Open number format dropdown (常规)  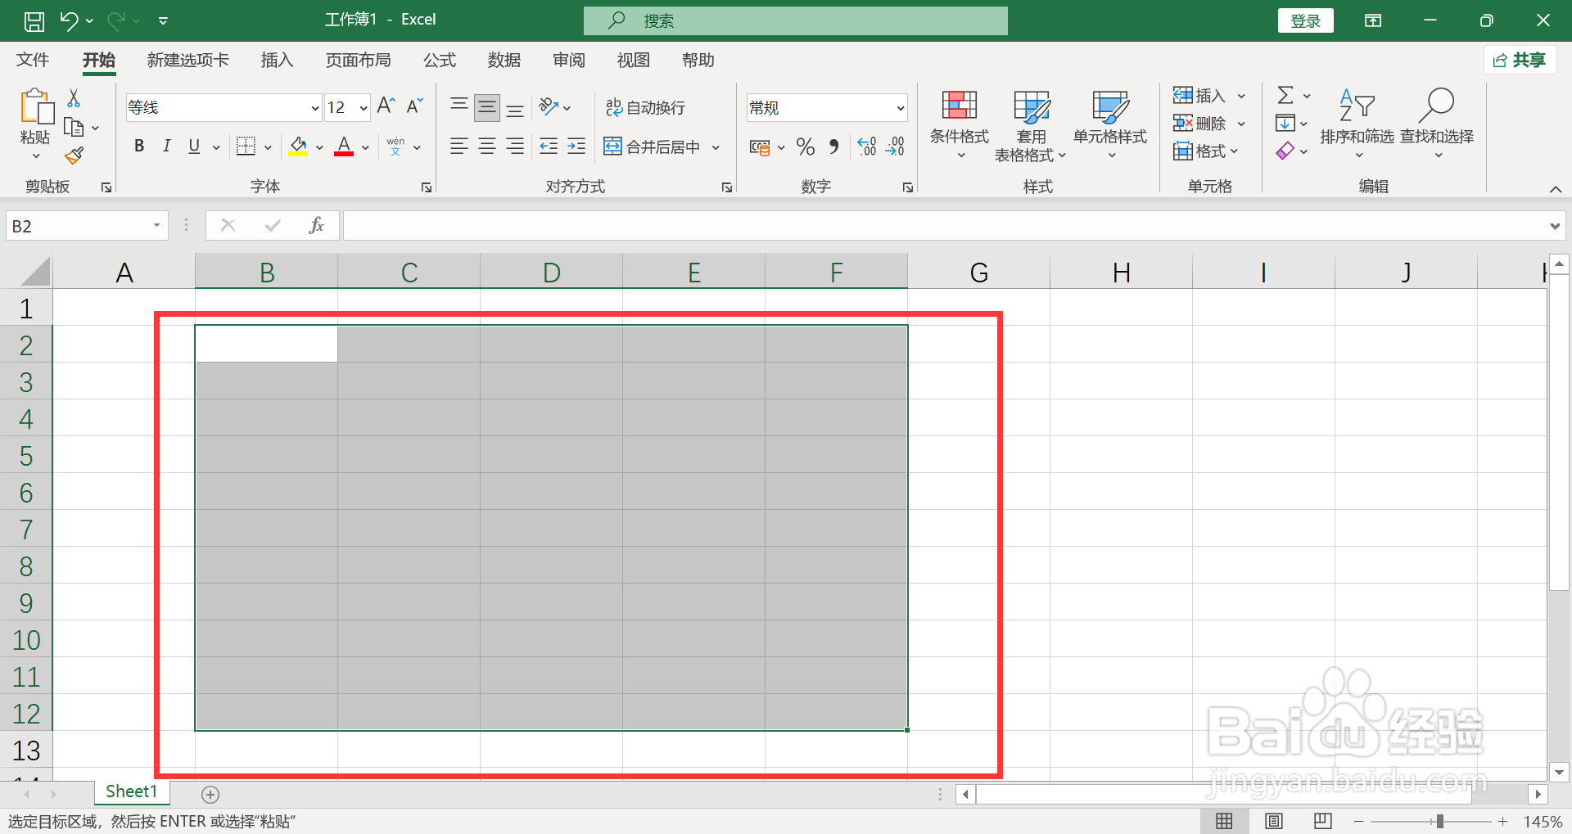point(901,108)
